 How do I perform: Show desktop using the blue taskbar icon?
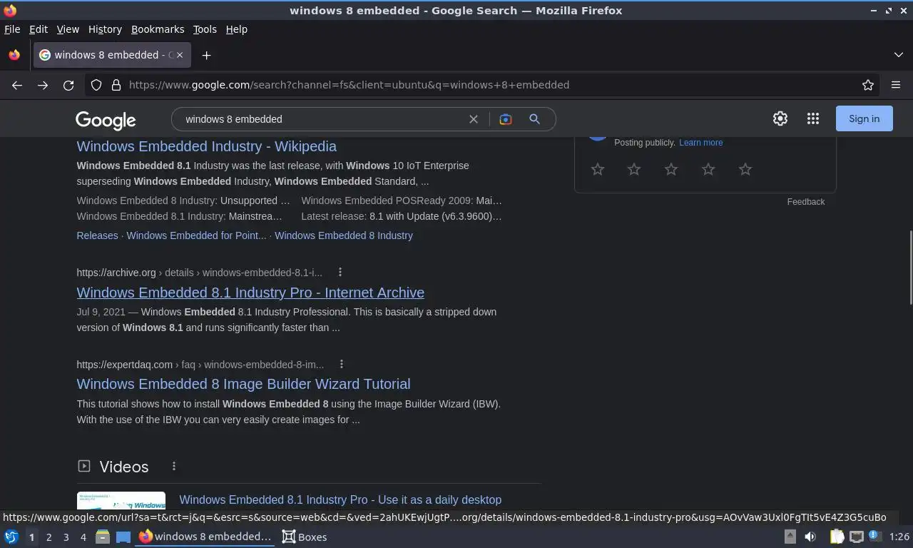coord(123,537)
